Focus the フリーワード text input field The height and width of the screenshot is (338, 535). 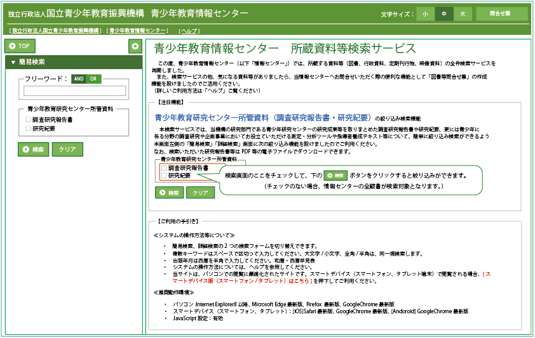point(75,91)
